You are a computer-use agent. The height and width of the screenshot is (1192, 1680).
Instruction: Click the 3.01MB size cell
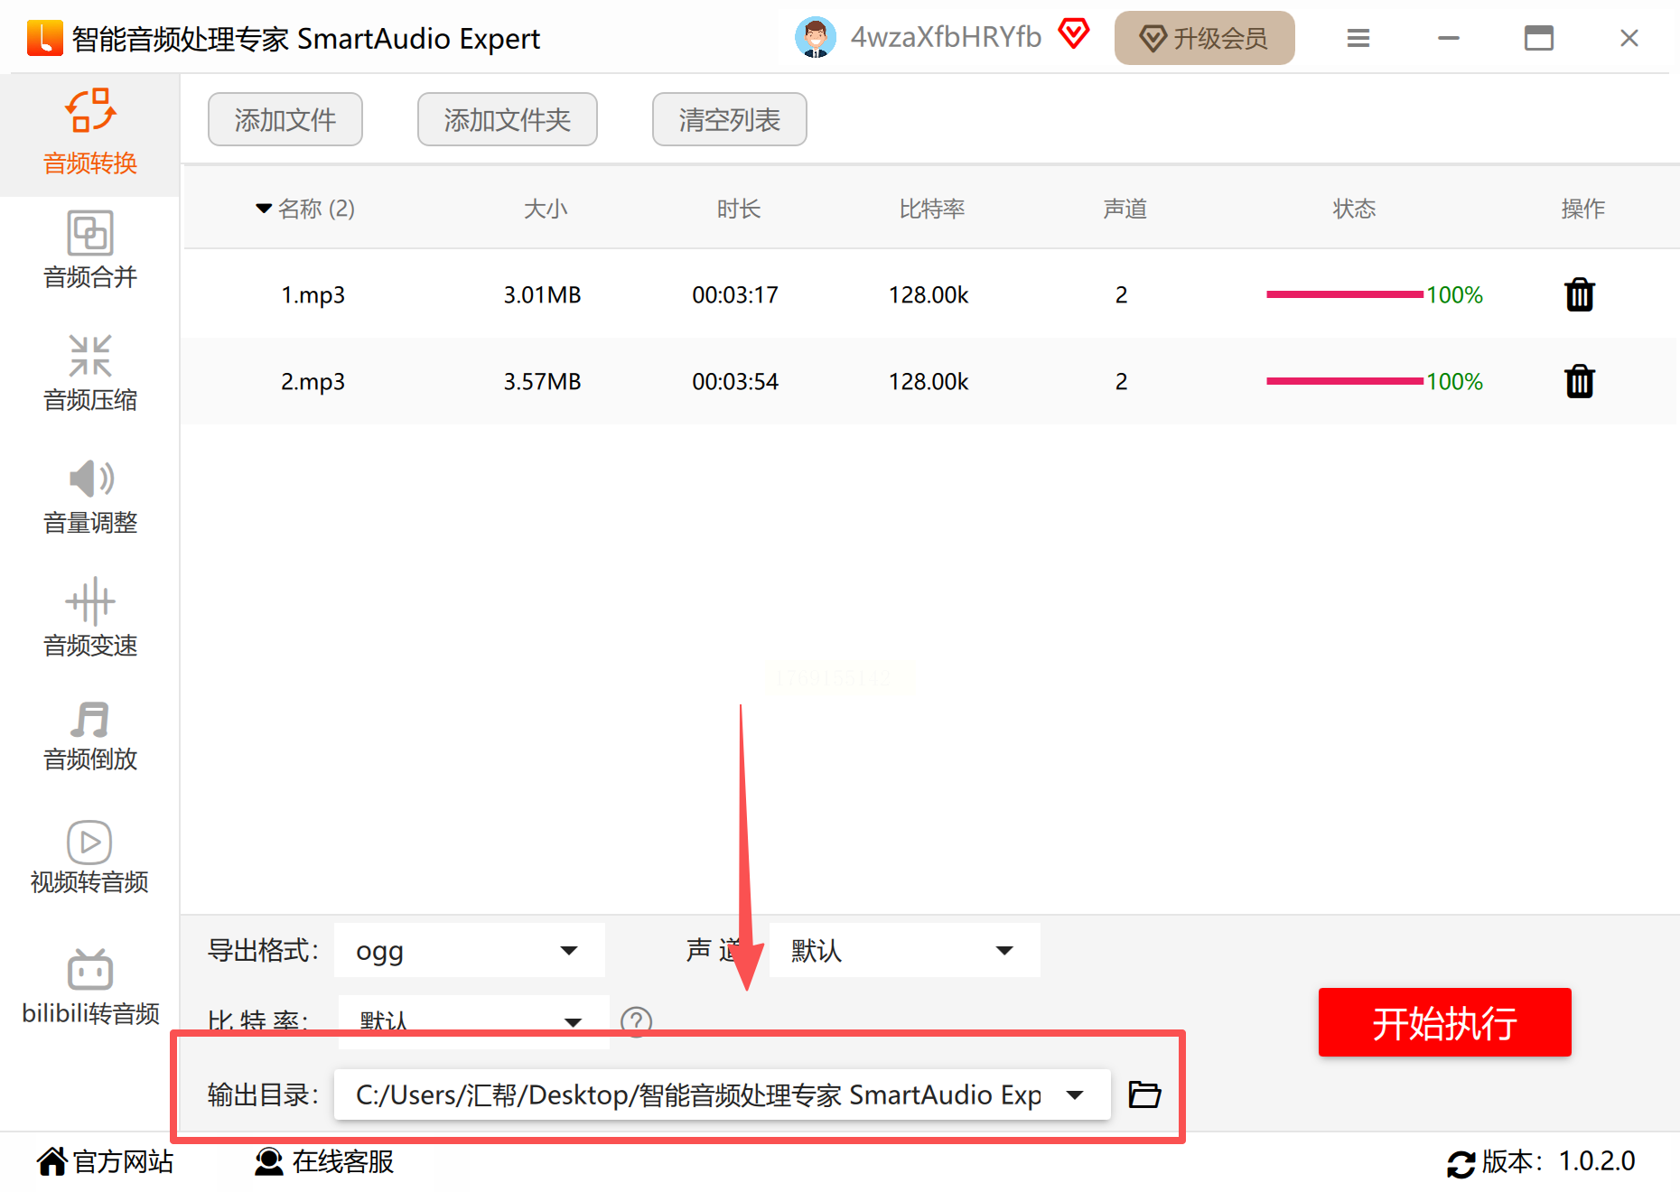542,295
